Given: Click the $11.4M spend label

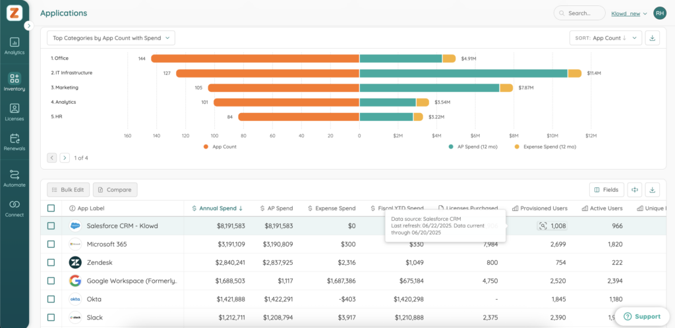Looking at the screenshot, I should coord(594,74).
